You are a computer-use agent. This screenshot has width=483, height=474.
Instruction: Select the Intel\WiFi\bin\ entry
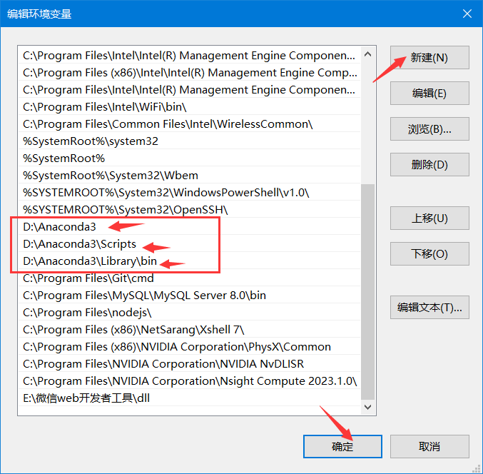(x=189, y=107)
